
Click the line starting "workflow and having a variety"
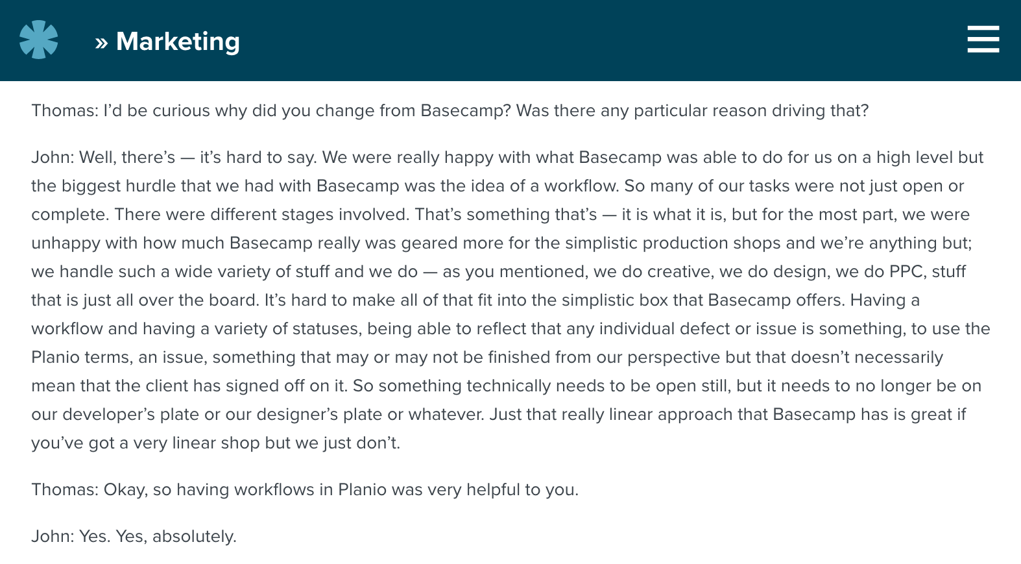(x=510, y=328)
